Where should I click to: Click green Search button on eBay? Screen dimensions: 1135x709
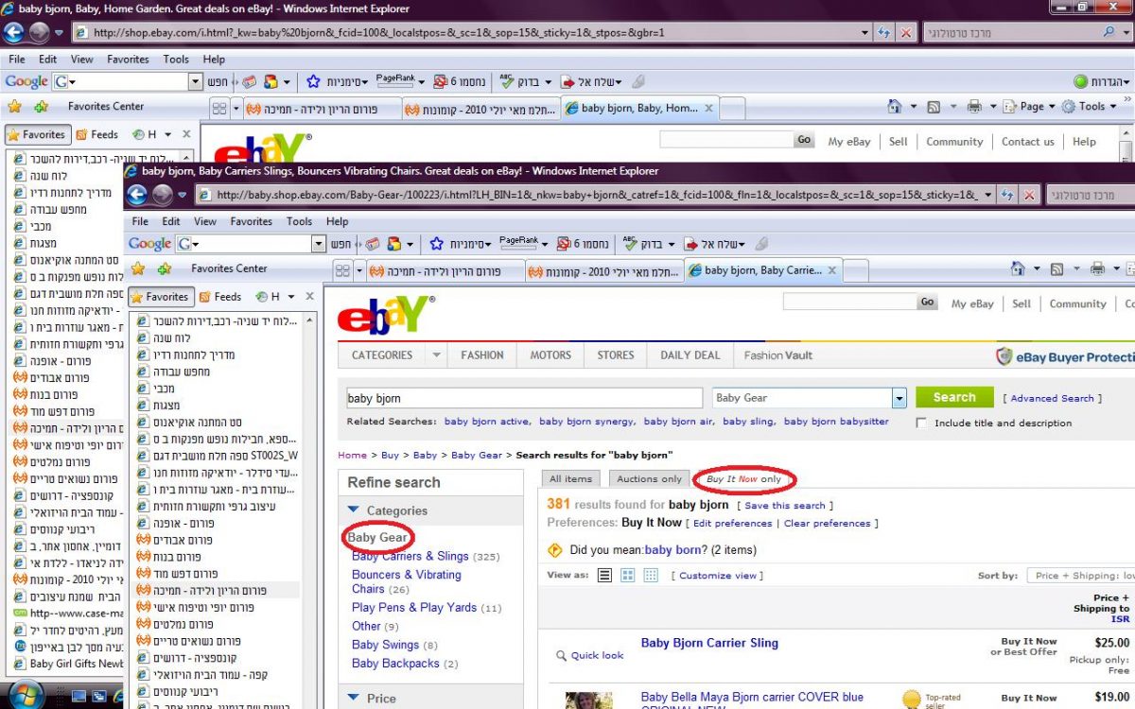click(x=954, y=397)
